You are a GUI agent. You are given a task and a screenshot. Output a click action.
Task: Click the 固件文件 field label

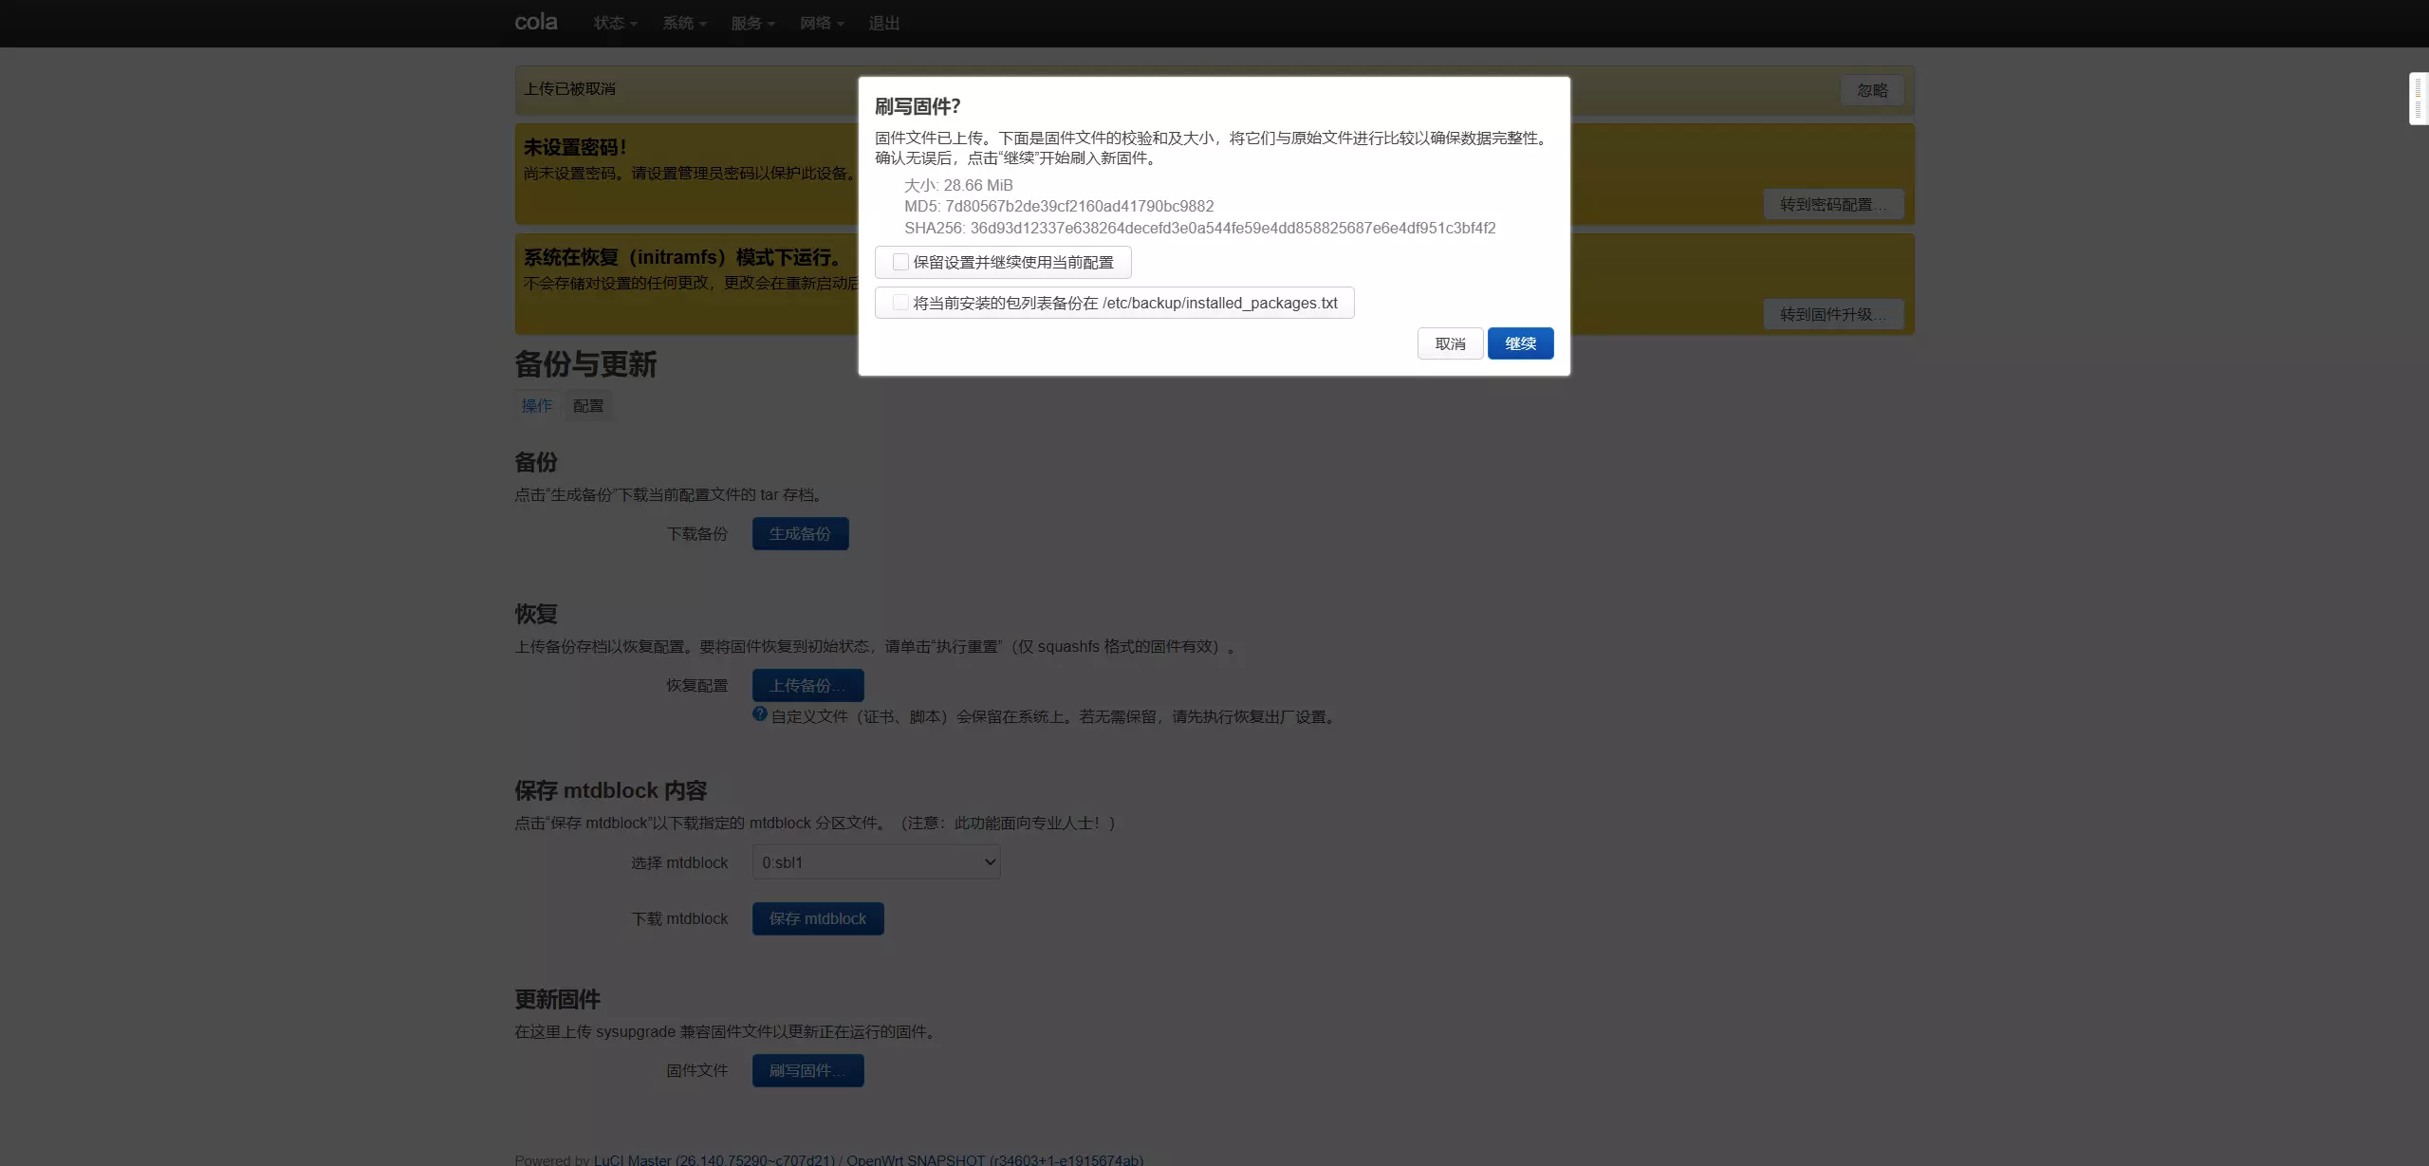(697, 1070)
